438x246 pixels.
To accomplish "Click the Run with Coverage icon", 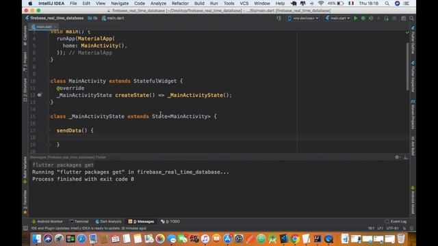I will click(371, 18).
